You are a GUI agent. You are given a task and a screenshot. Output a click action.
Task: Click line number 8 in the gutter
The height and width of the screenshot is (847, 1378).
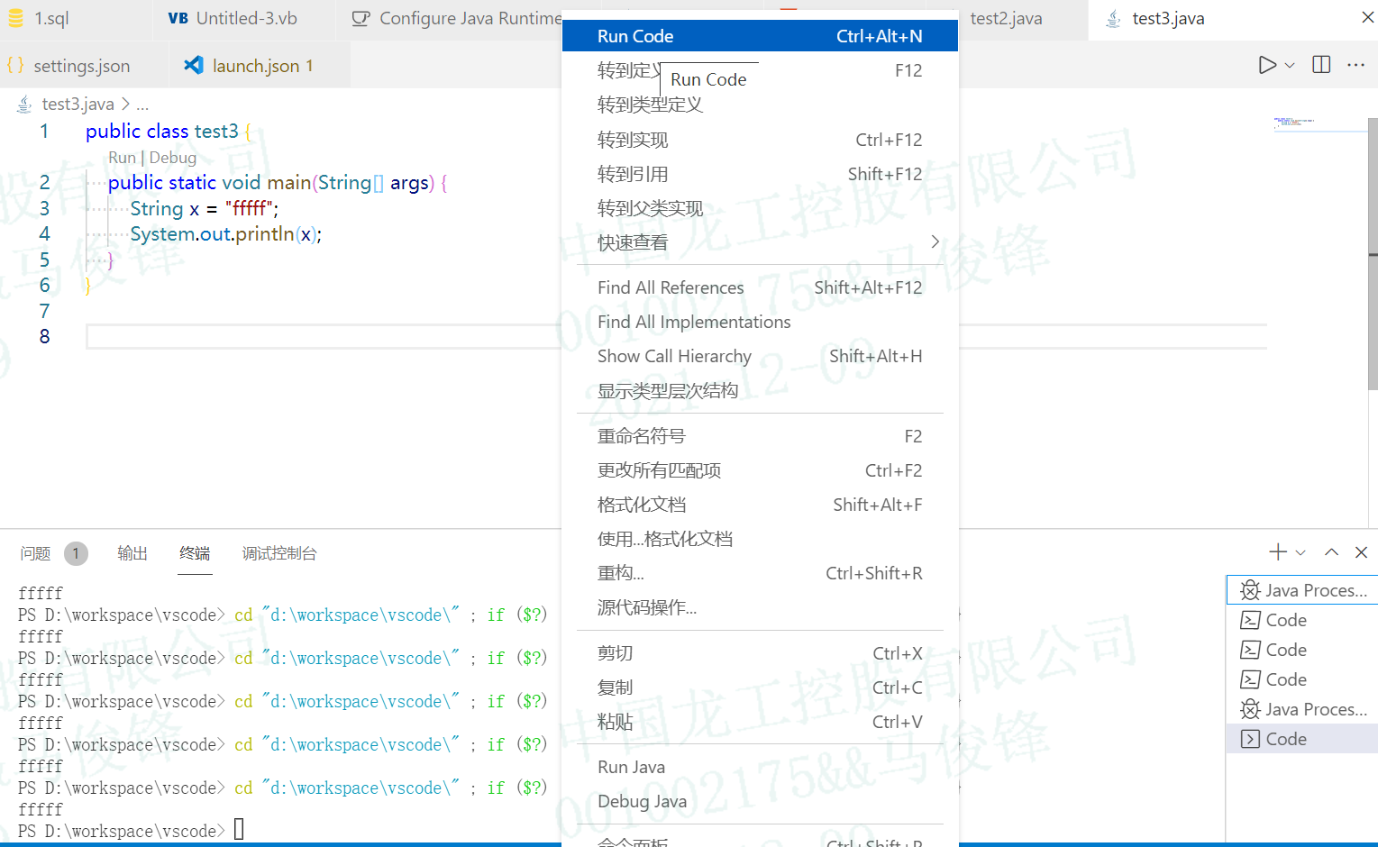[x=44, y=336]
